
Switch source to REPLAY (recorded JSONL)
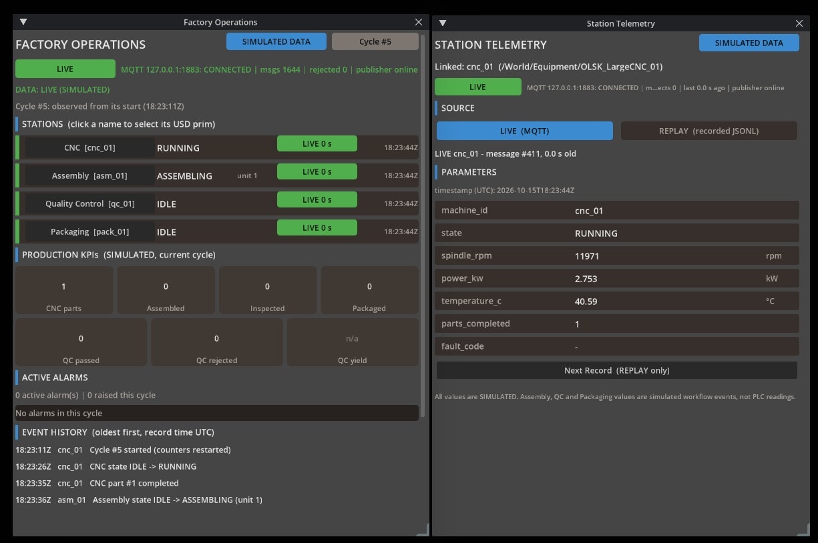pyautogui.click(x=709, y=131)
